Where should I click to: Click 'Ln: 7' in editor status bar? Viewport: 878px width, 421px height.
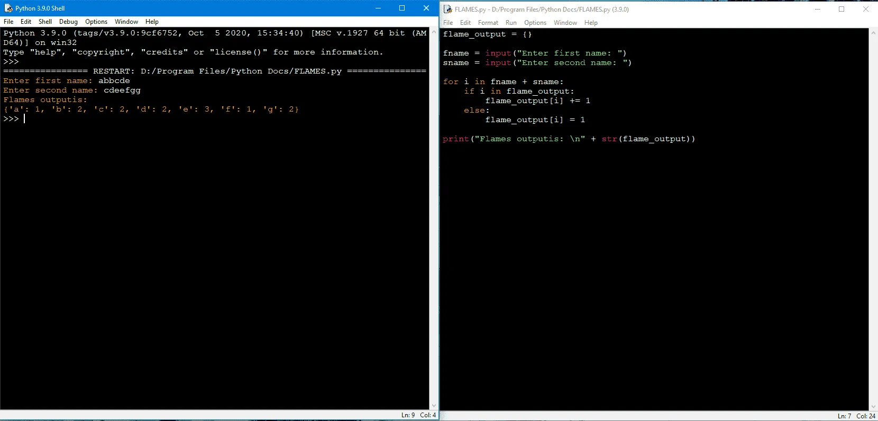(845, 416)
